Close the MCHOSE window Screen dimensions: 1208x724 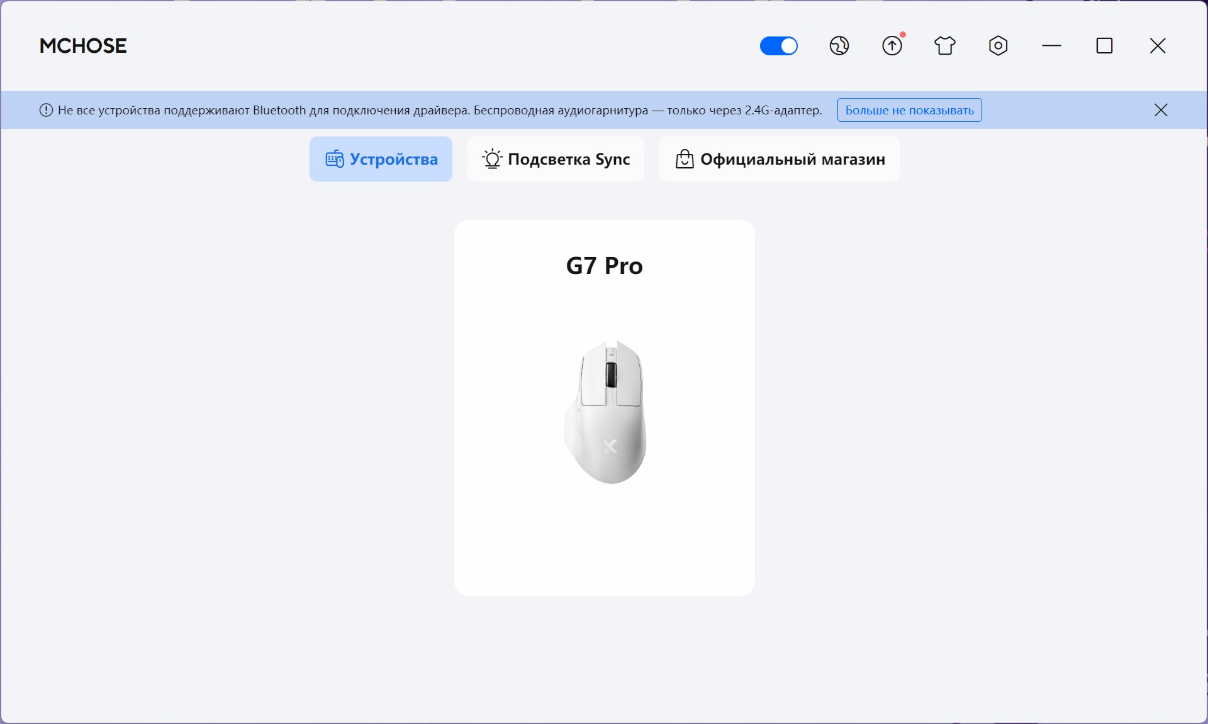[1158, 46]
